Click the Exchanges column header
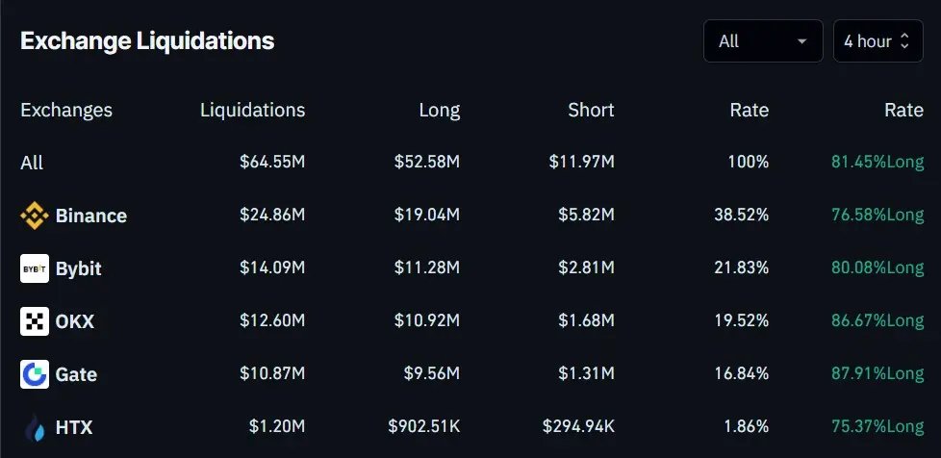 pos(66,110)
